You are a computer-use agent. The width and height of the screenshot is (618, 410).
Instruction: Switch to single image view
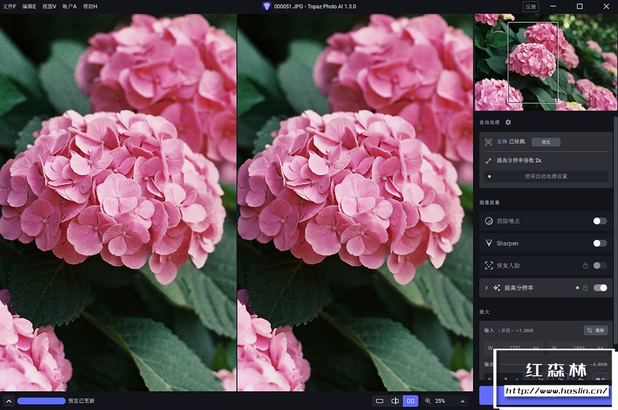click(x=379, y=401)
